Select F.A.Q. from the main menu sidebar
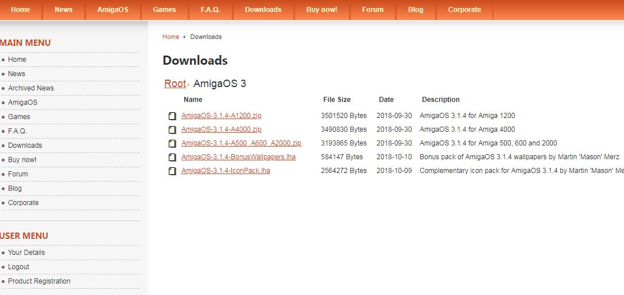This screenshot has width=624, height=295. (x=17, y=131)
